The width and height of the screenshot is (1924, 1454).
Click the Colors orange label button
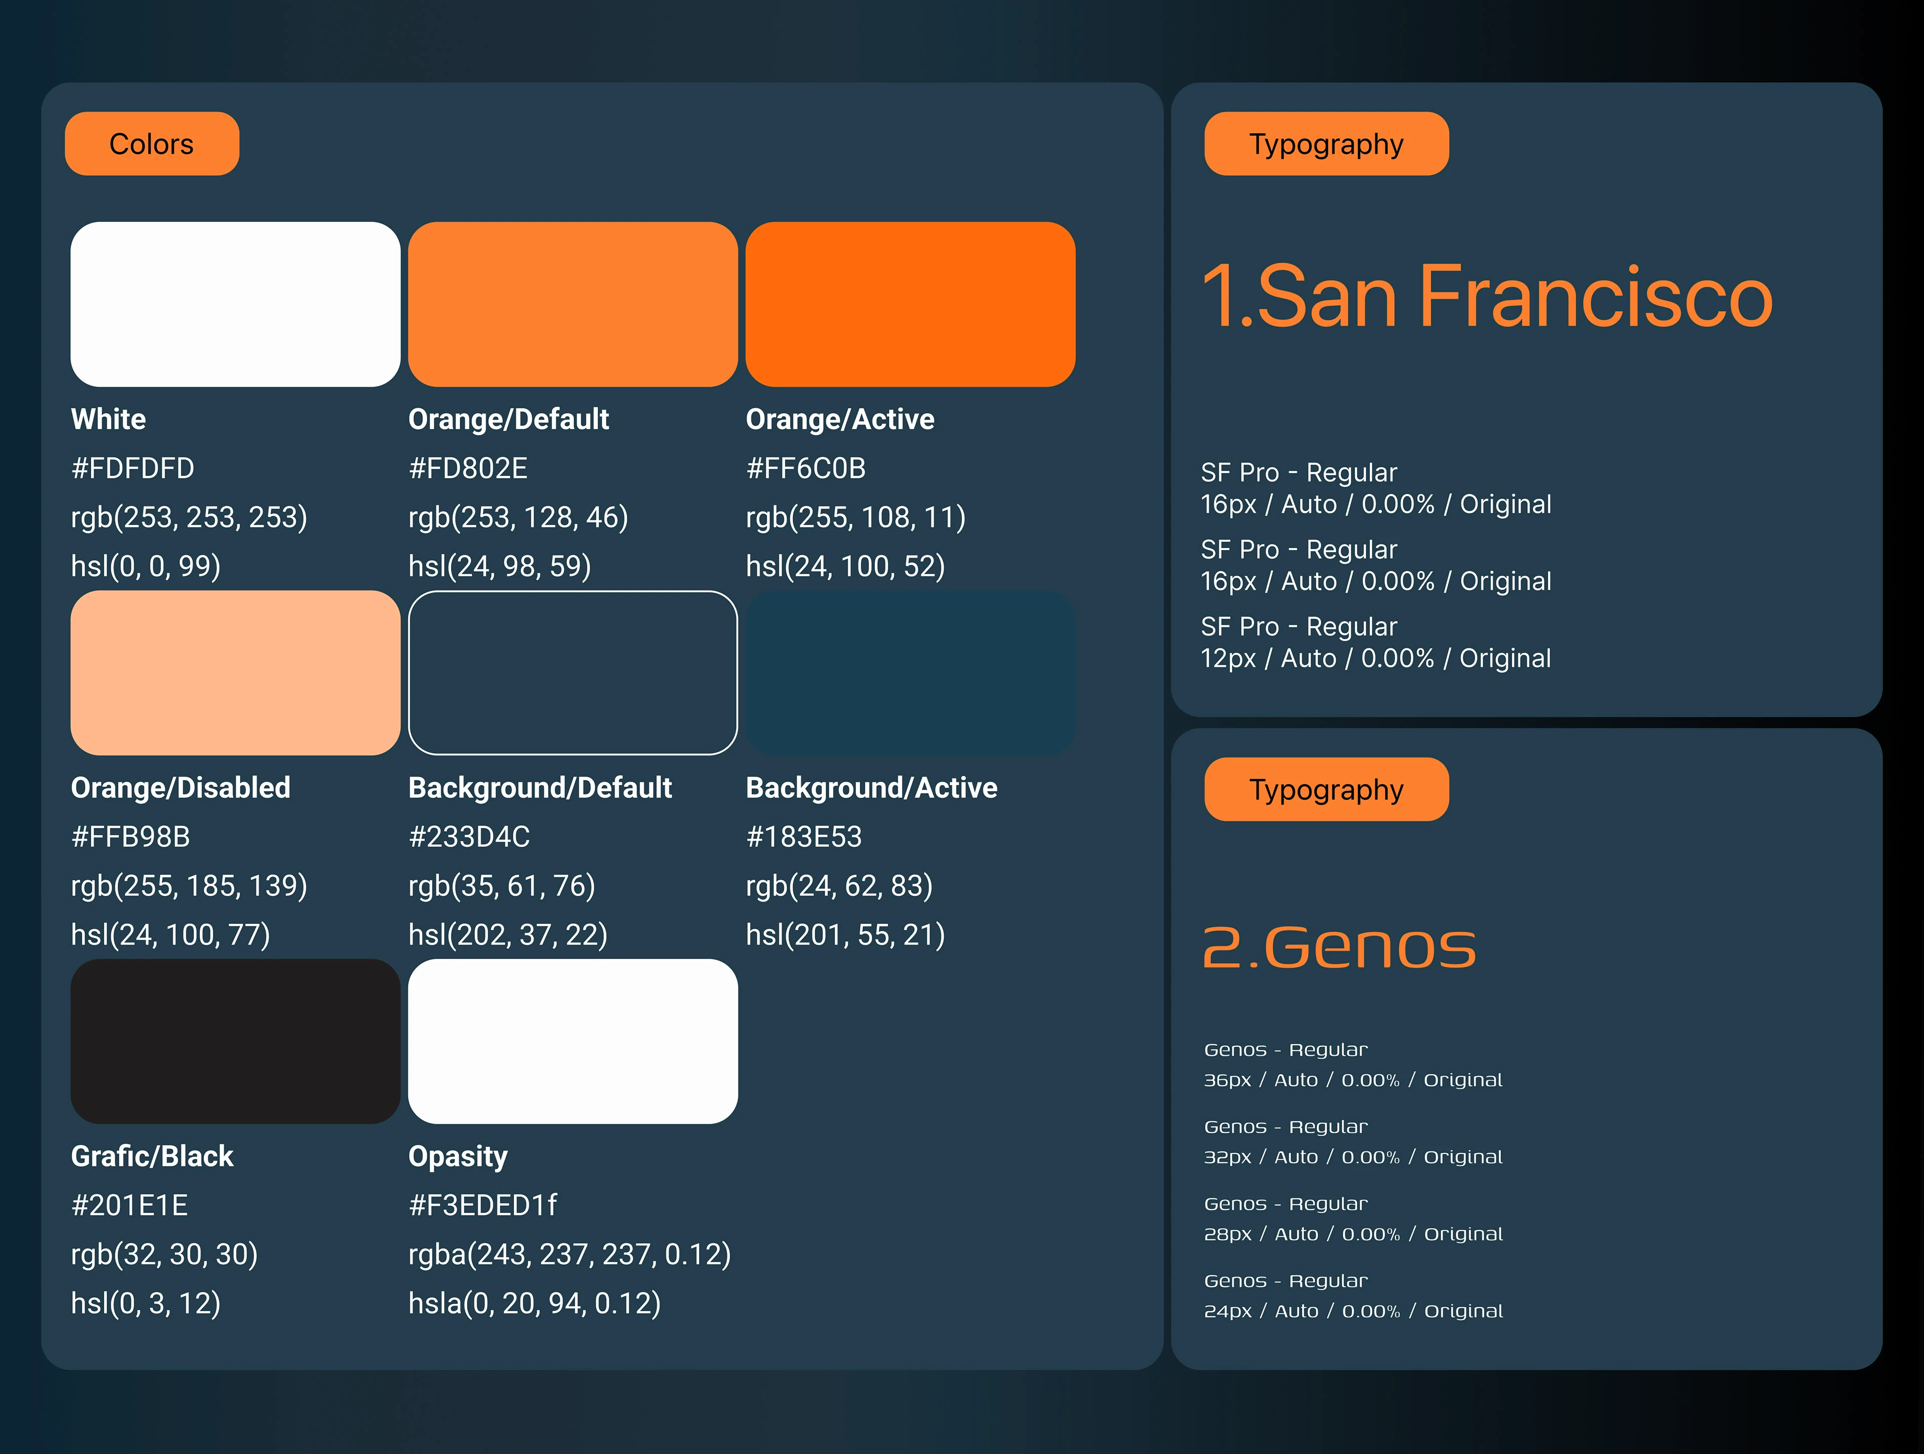151,143
